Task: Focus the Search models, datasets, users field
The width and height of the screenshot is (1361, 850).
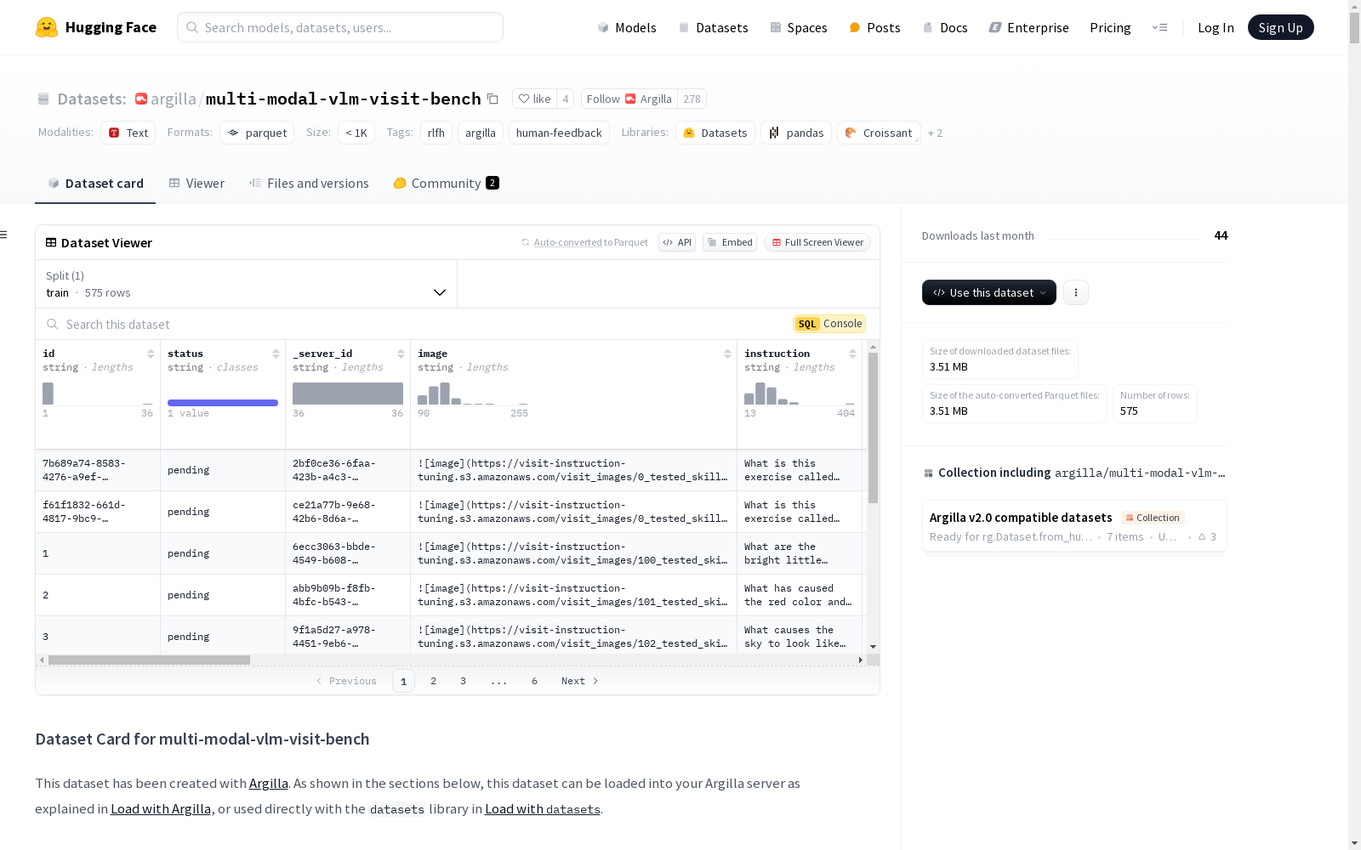Action: click(340, 27)
